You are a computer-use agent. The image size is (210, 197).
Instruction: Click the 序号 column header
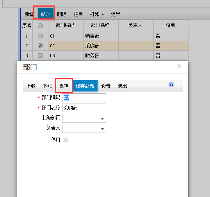point(27,25)
